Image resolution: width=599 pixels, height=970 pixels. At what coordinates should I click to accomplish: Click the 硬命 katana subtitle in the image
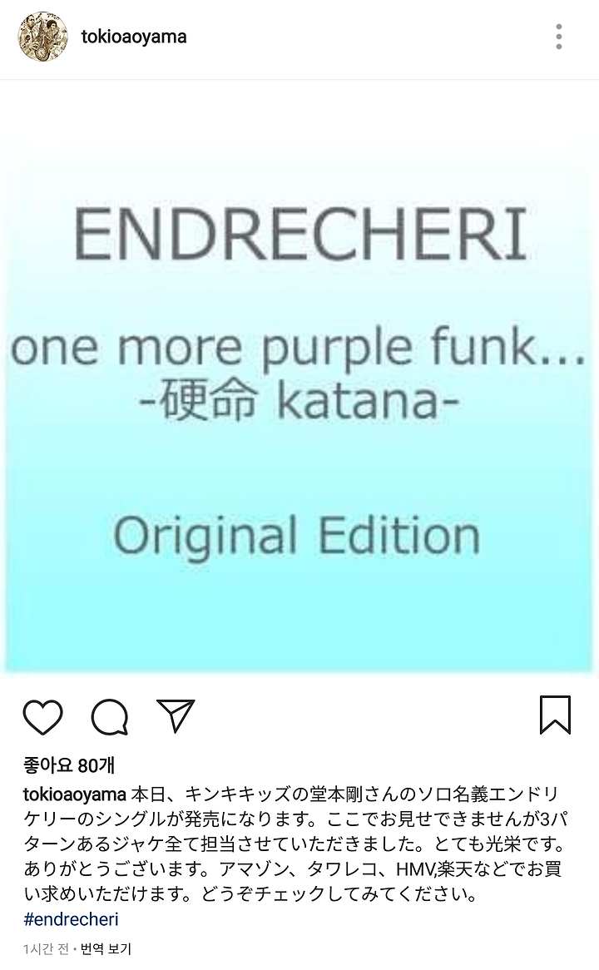(x=299, y=400)
